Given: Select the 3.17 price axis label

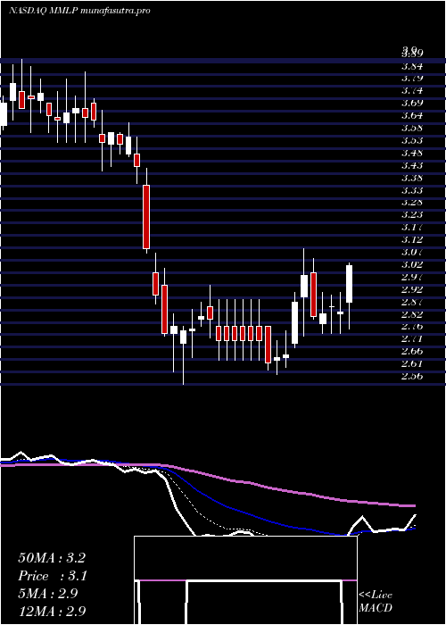Looking at the screenshot, I should (x=412, y=227).
